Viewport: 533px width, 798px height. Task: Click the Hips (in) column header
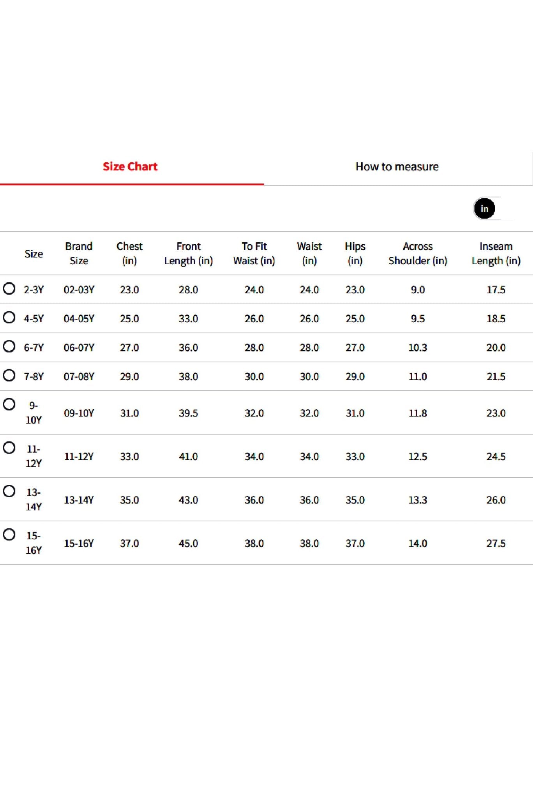(355, 253)
